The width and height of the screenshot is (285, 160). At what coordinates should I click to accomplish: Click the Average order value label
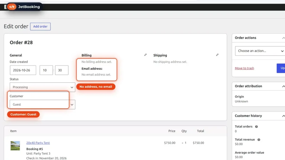(249, 152)
